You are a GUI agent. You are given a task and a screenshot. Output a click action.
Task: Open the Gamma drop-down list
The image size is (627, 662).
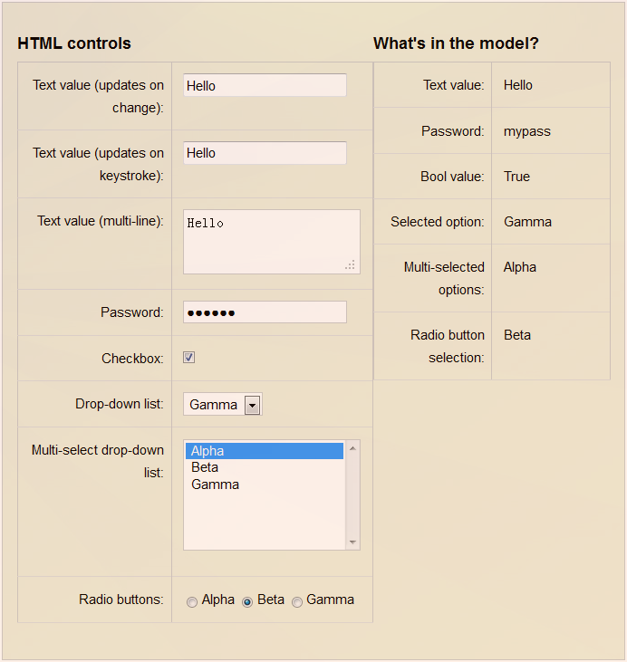tap(223, 405)
